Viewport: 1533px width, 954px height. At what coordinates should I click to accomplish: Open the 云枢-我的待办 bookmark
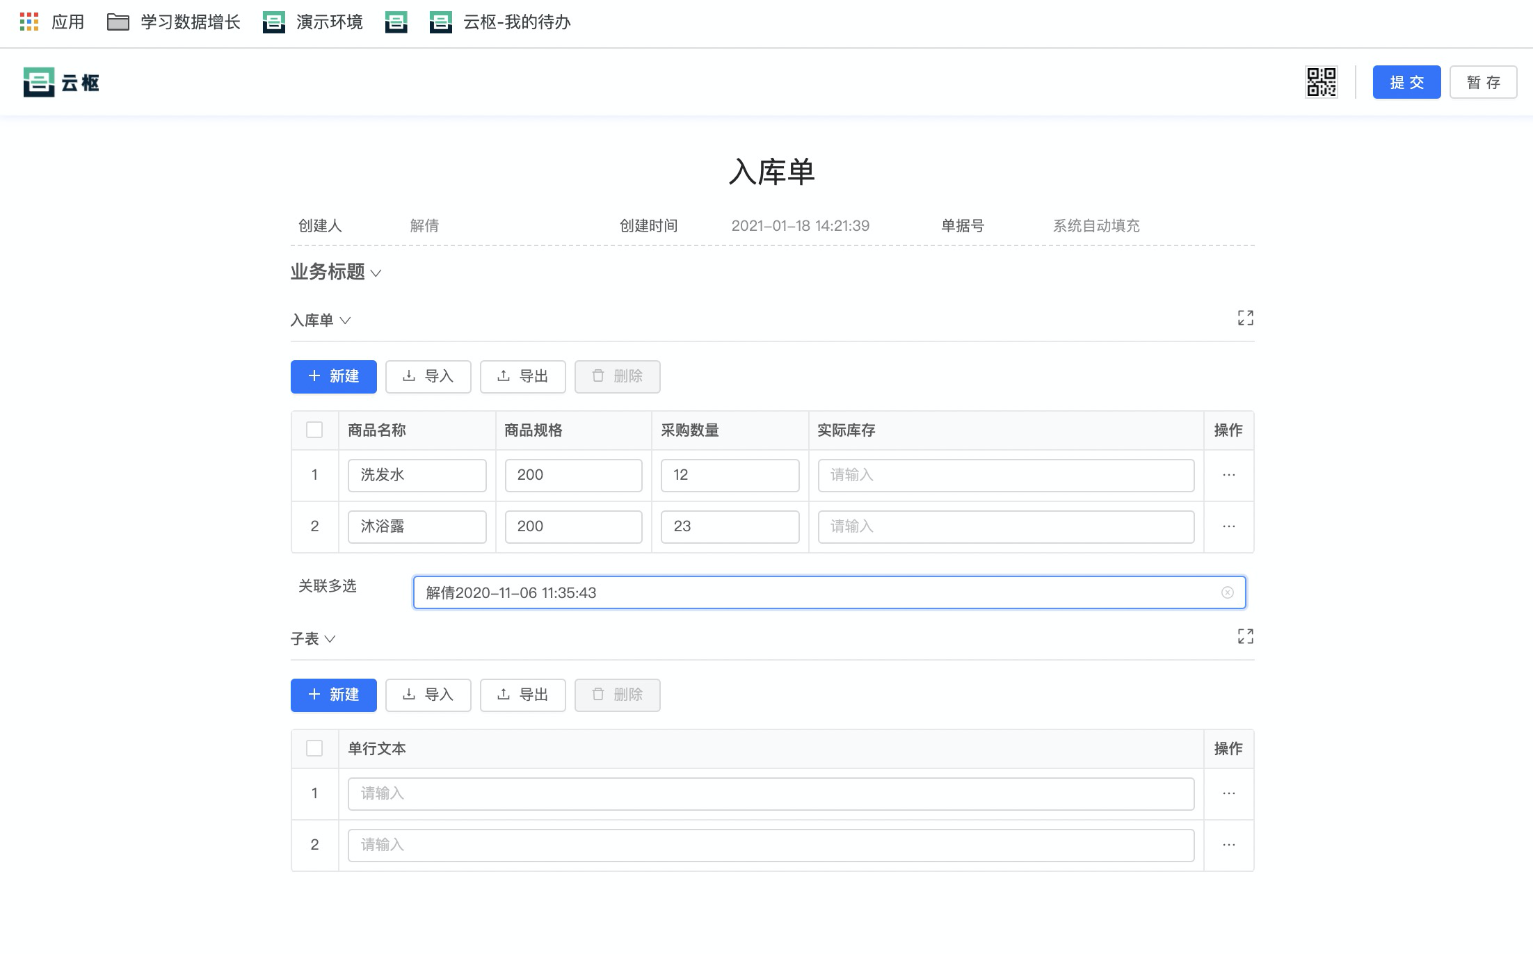500,22
